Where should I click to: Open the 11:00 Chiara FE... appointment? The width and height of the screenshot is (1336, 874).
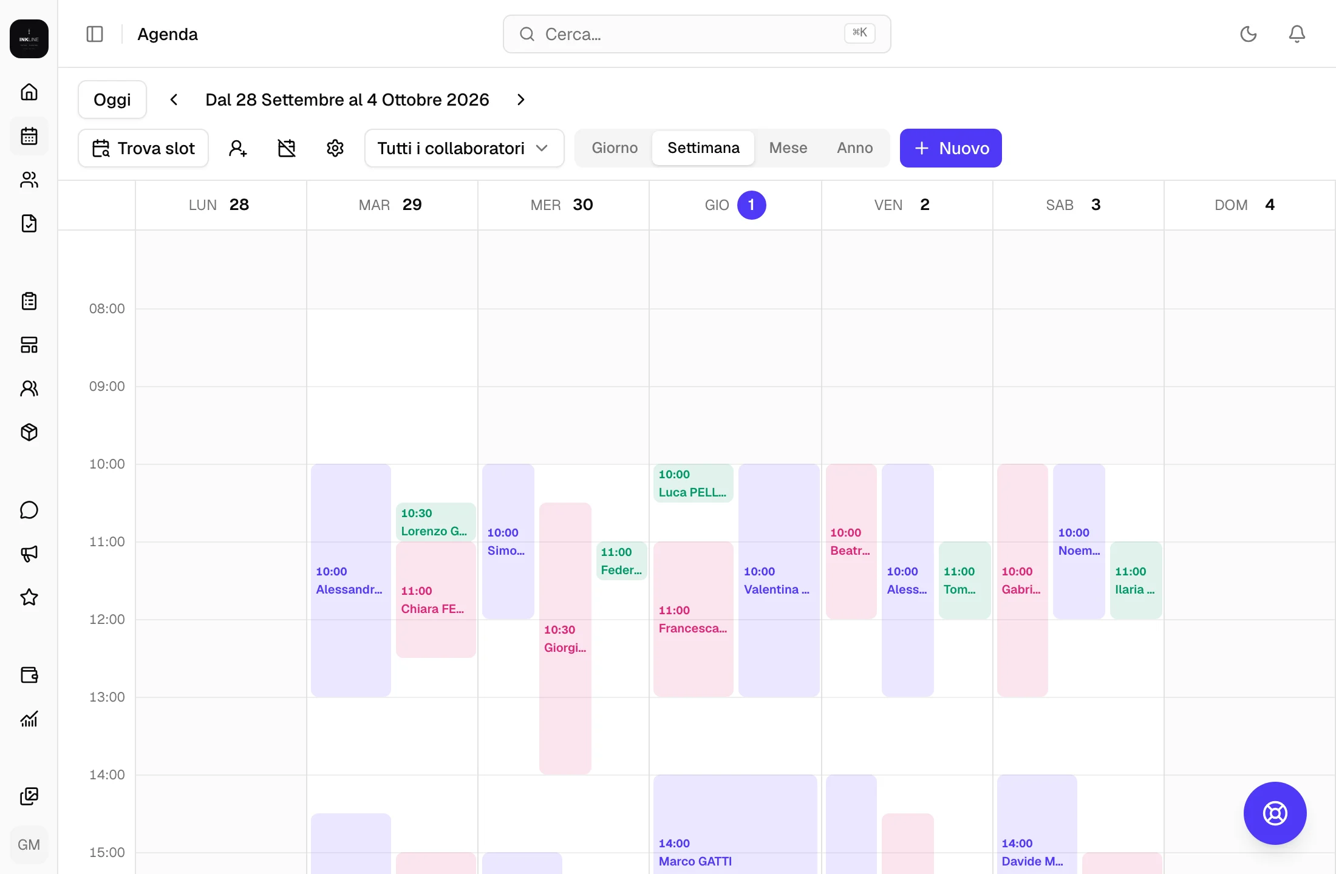[x=435, y=600]
